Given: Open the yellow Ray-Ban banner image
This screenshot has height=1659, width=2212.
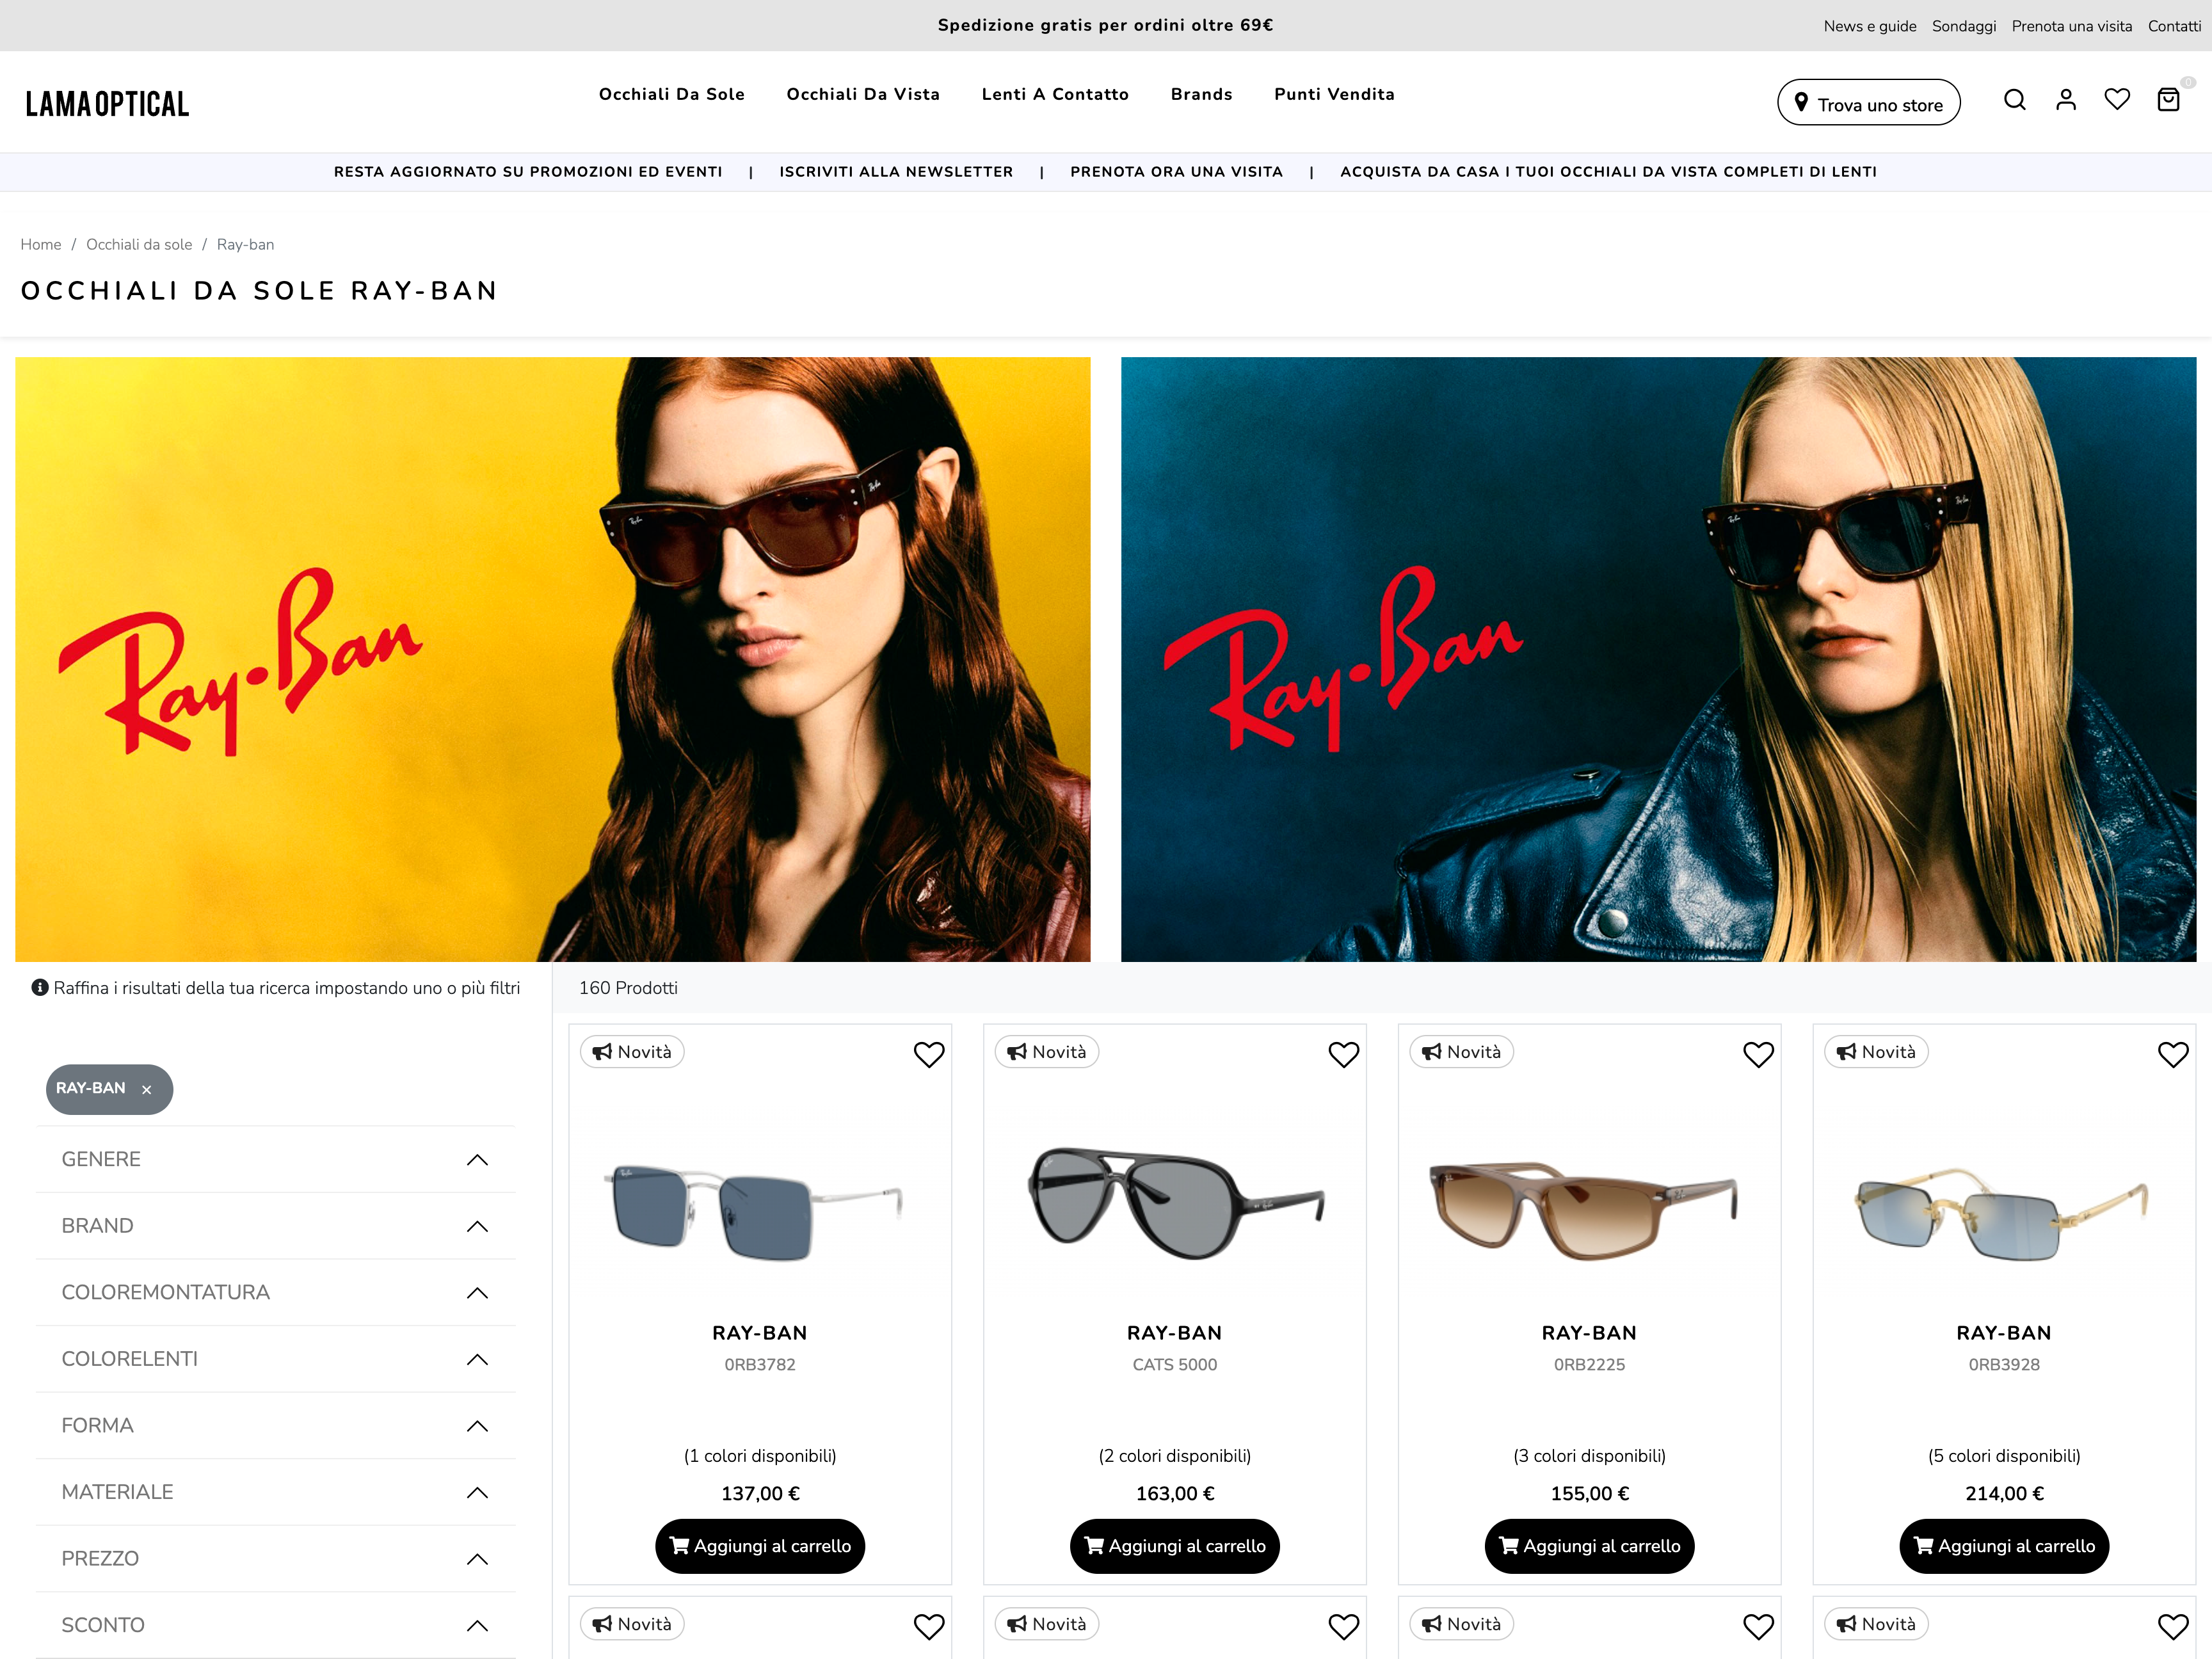Looking at the screenshot, I should pos(553,659).
